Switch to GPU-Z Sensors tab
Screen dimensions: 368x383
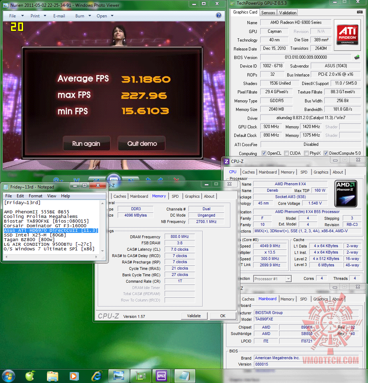point(268,13)
